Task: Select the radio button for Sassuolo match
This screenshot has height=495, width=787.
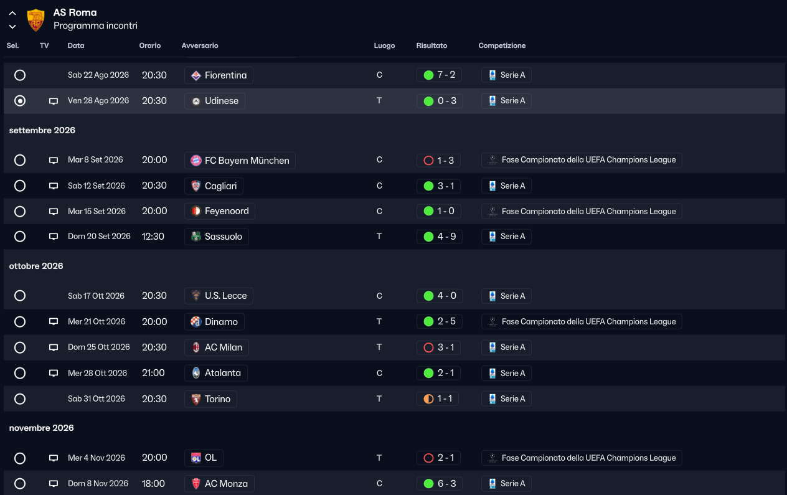Action: point(20,237)
